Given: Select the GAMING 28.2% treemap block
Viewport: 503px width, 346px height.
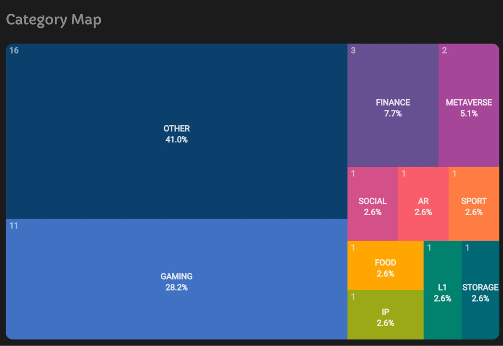Looking at the screenshot, I should point(176,279).
